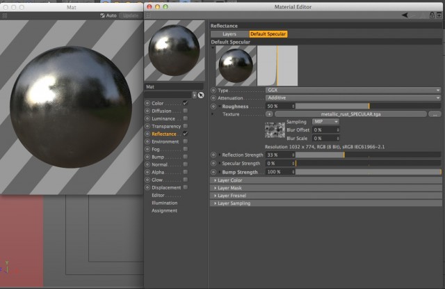Viewport: 445px width, 289px height.
Task: Open the Editor settings page
Action: click(x=158, y=195)
